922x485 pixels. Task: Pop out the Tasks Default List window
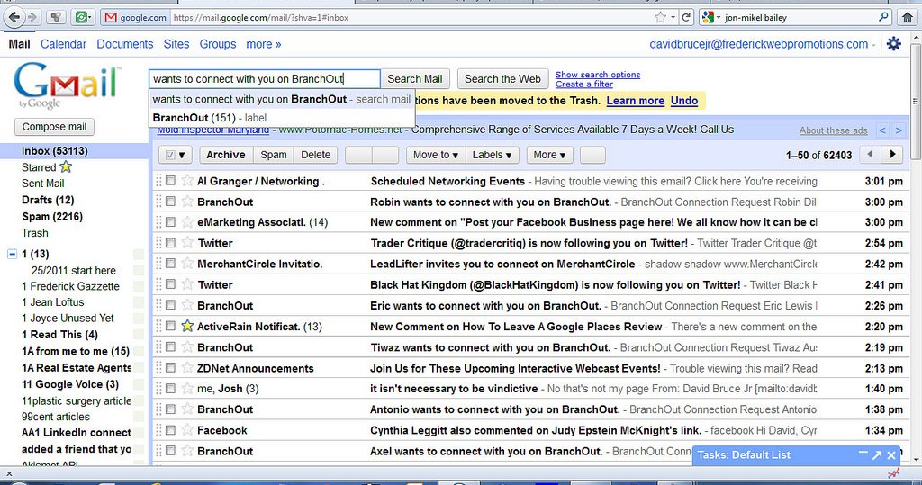click(x=877, y=455)
